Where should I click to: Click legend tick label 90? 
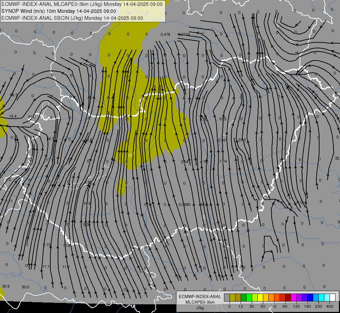click(285, 306)
